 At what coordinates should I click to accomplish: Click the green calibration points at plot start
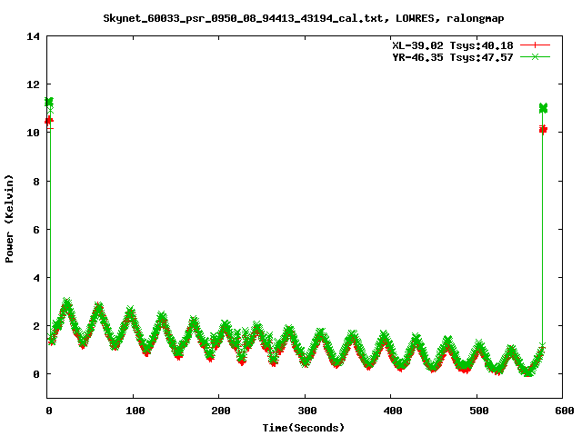49,103
